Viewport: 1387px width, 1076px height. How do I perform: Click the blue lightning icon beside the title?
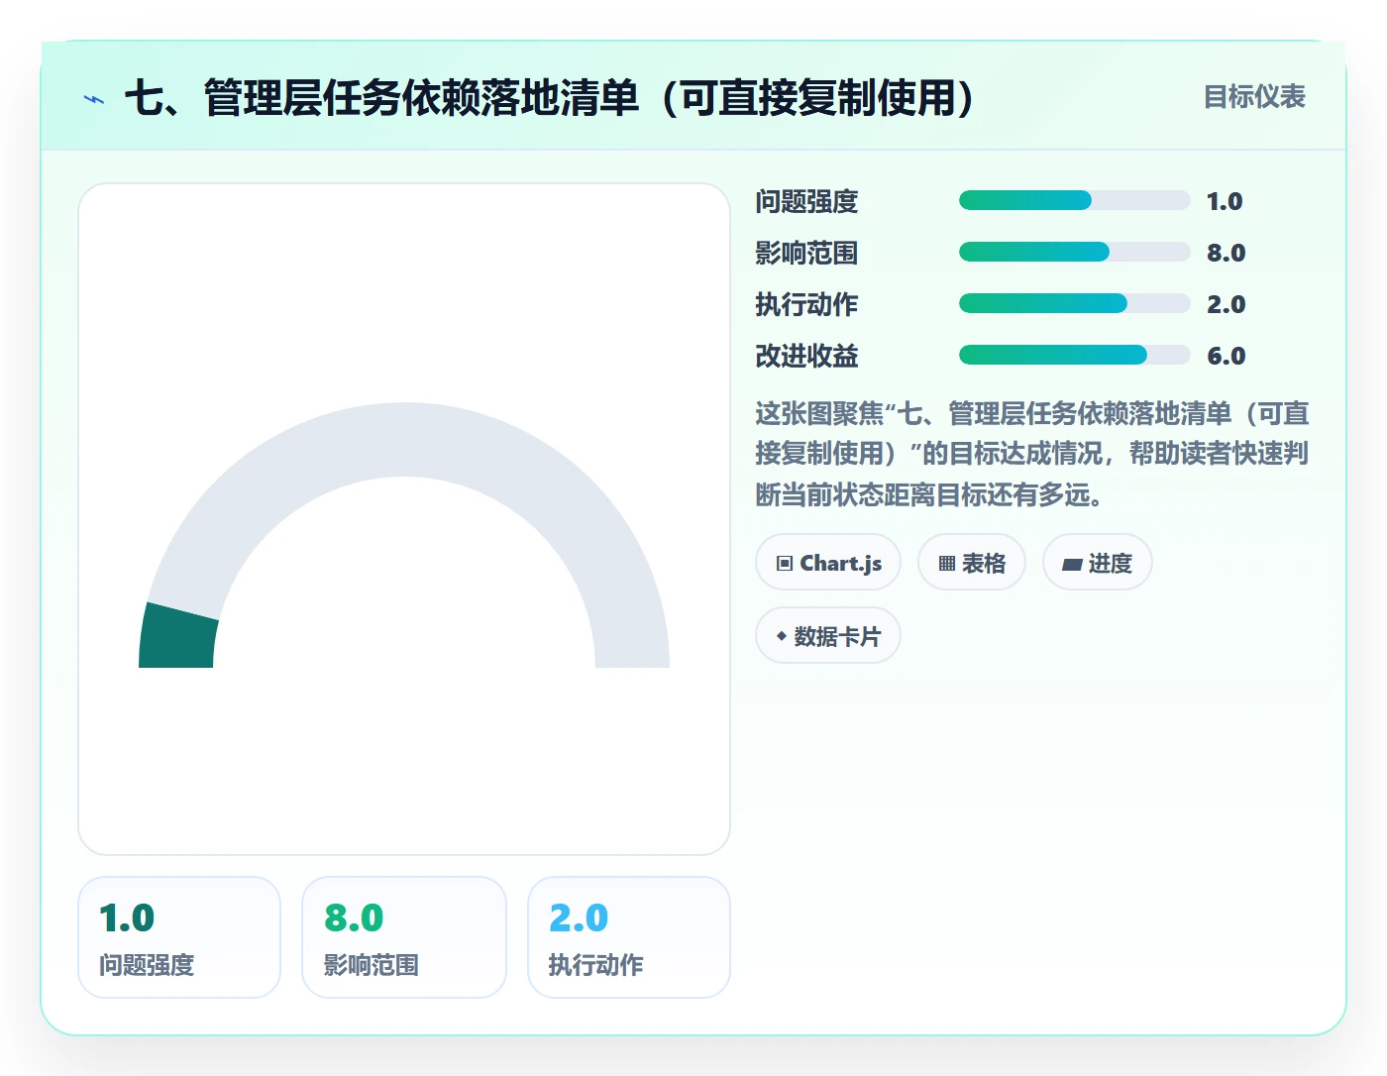94,99
